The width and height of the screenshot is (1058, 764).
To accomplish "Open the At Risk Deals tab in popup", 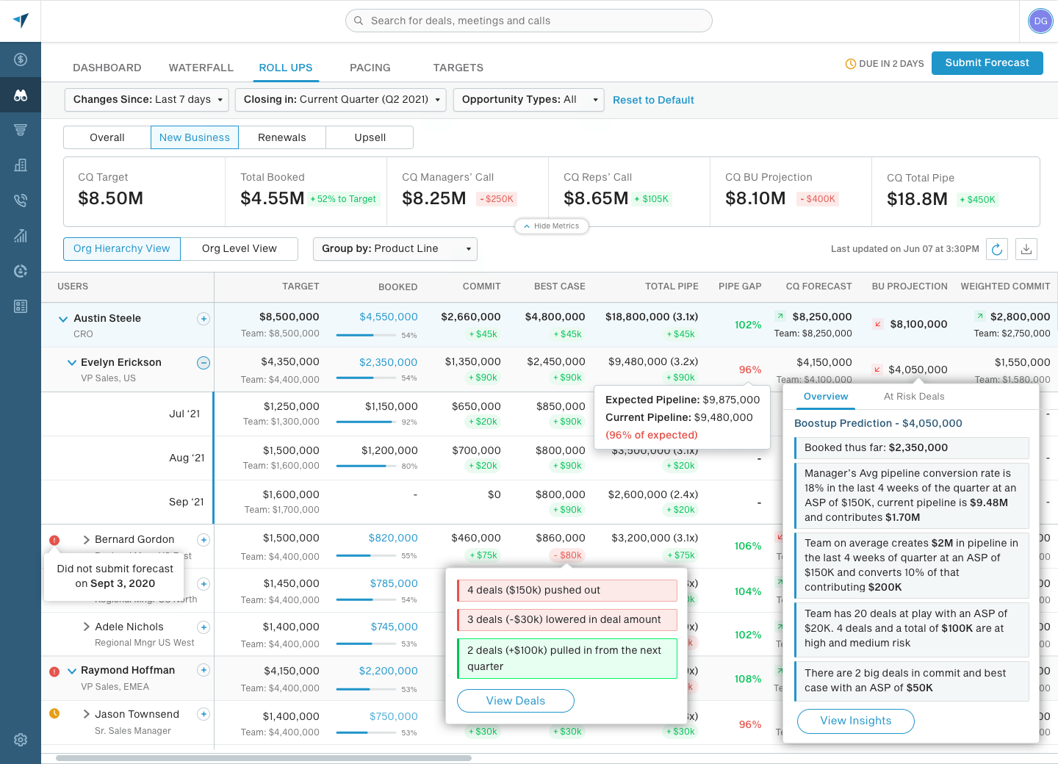I will coord(914,396).
